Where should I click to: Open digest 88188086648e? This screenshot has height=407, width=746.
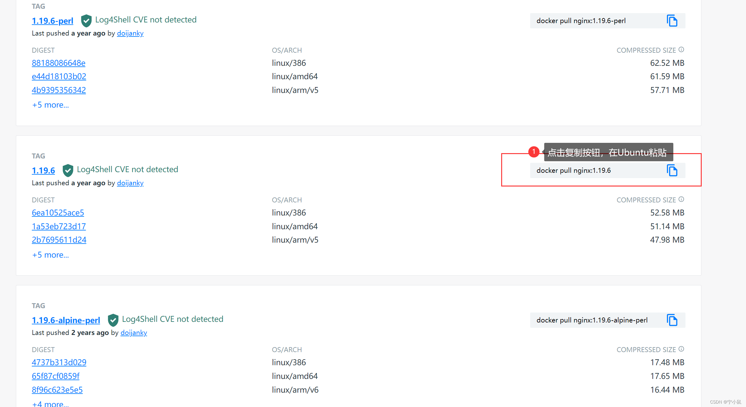point(59,63)
